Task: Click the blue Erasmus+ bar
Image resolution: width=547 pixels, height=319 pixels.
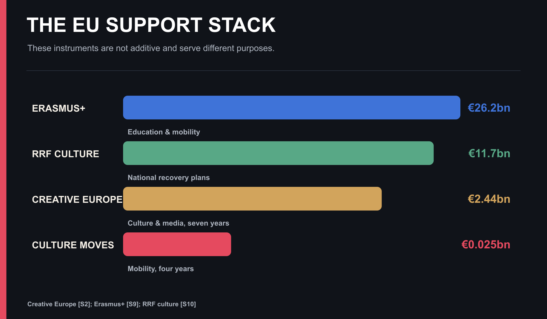Action: 291,108
